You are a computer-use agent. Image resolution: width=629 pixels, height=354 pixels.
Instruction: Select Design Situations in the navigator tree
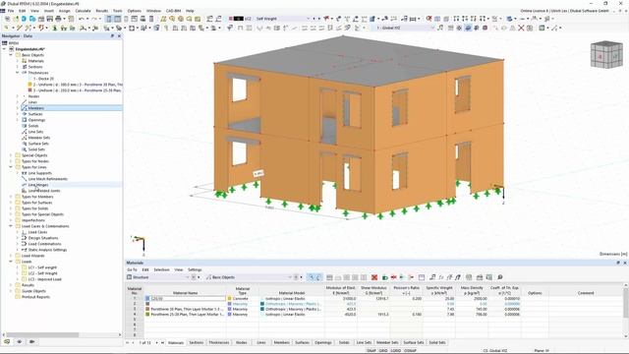coord(43,238)
